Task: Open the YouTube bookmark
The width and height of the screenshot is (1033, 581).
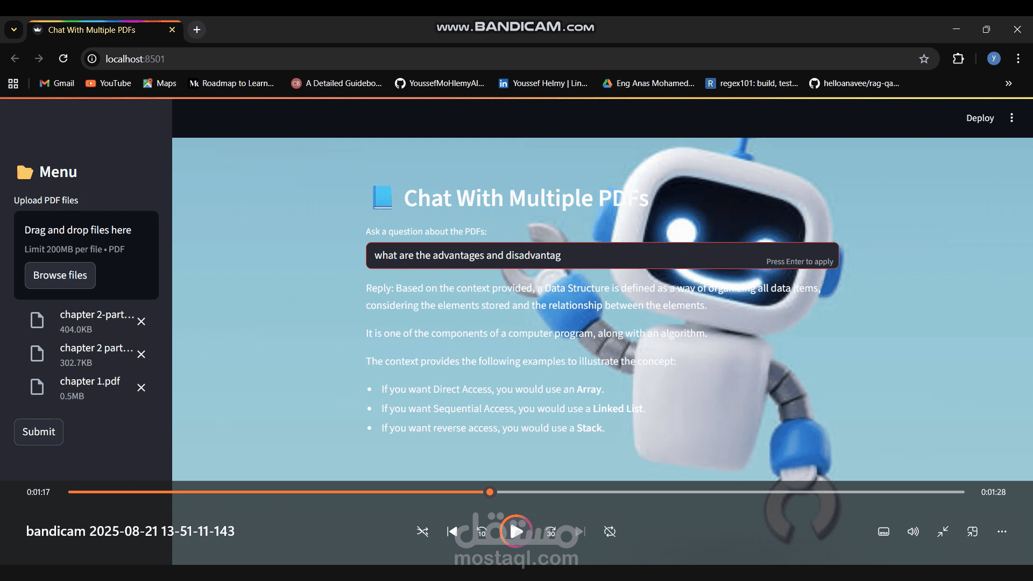Action: (108, 83)
